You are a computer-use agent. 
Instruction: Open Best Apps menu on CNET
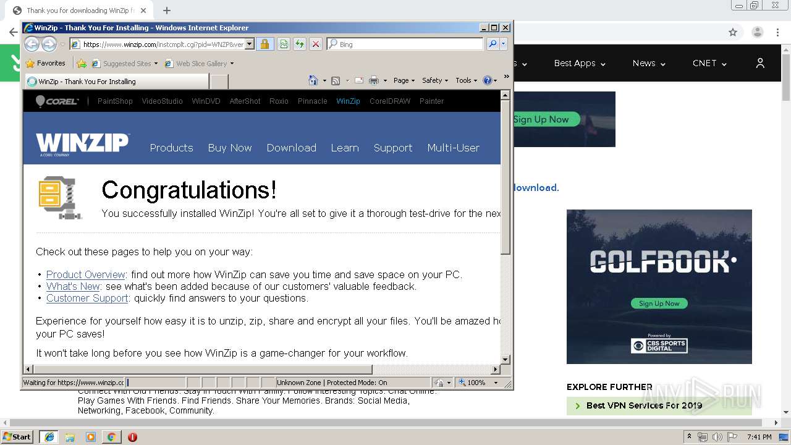(580, 63)
